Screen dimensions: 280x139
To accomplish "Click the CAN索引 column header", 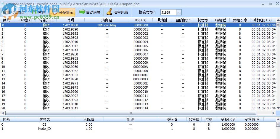I will pos(25,20).
